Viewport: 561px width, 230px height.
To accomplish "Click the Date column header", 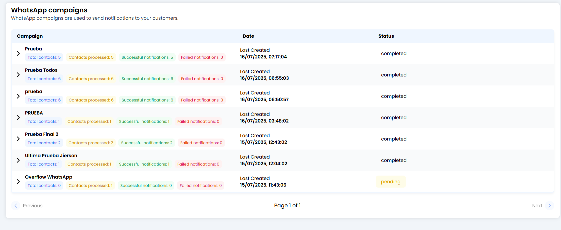I will point(248,36).
